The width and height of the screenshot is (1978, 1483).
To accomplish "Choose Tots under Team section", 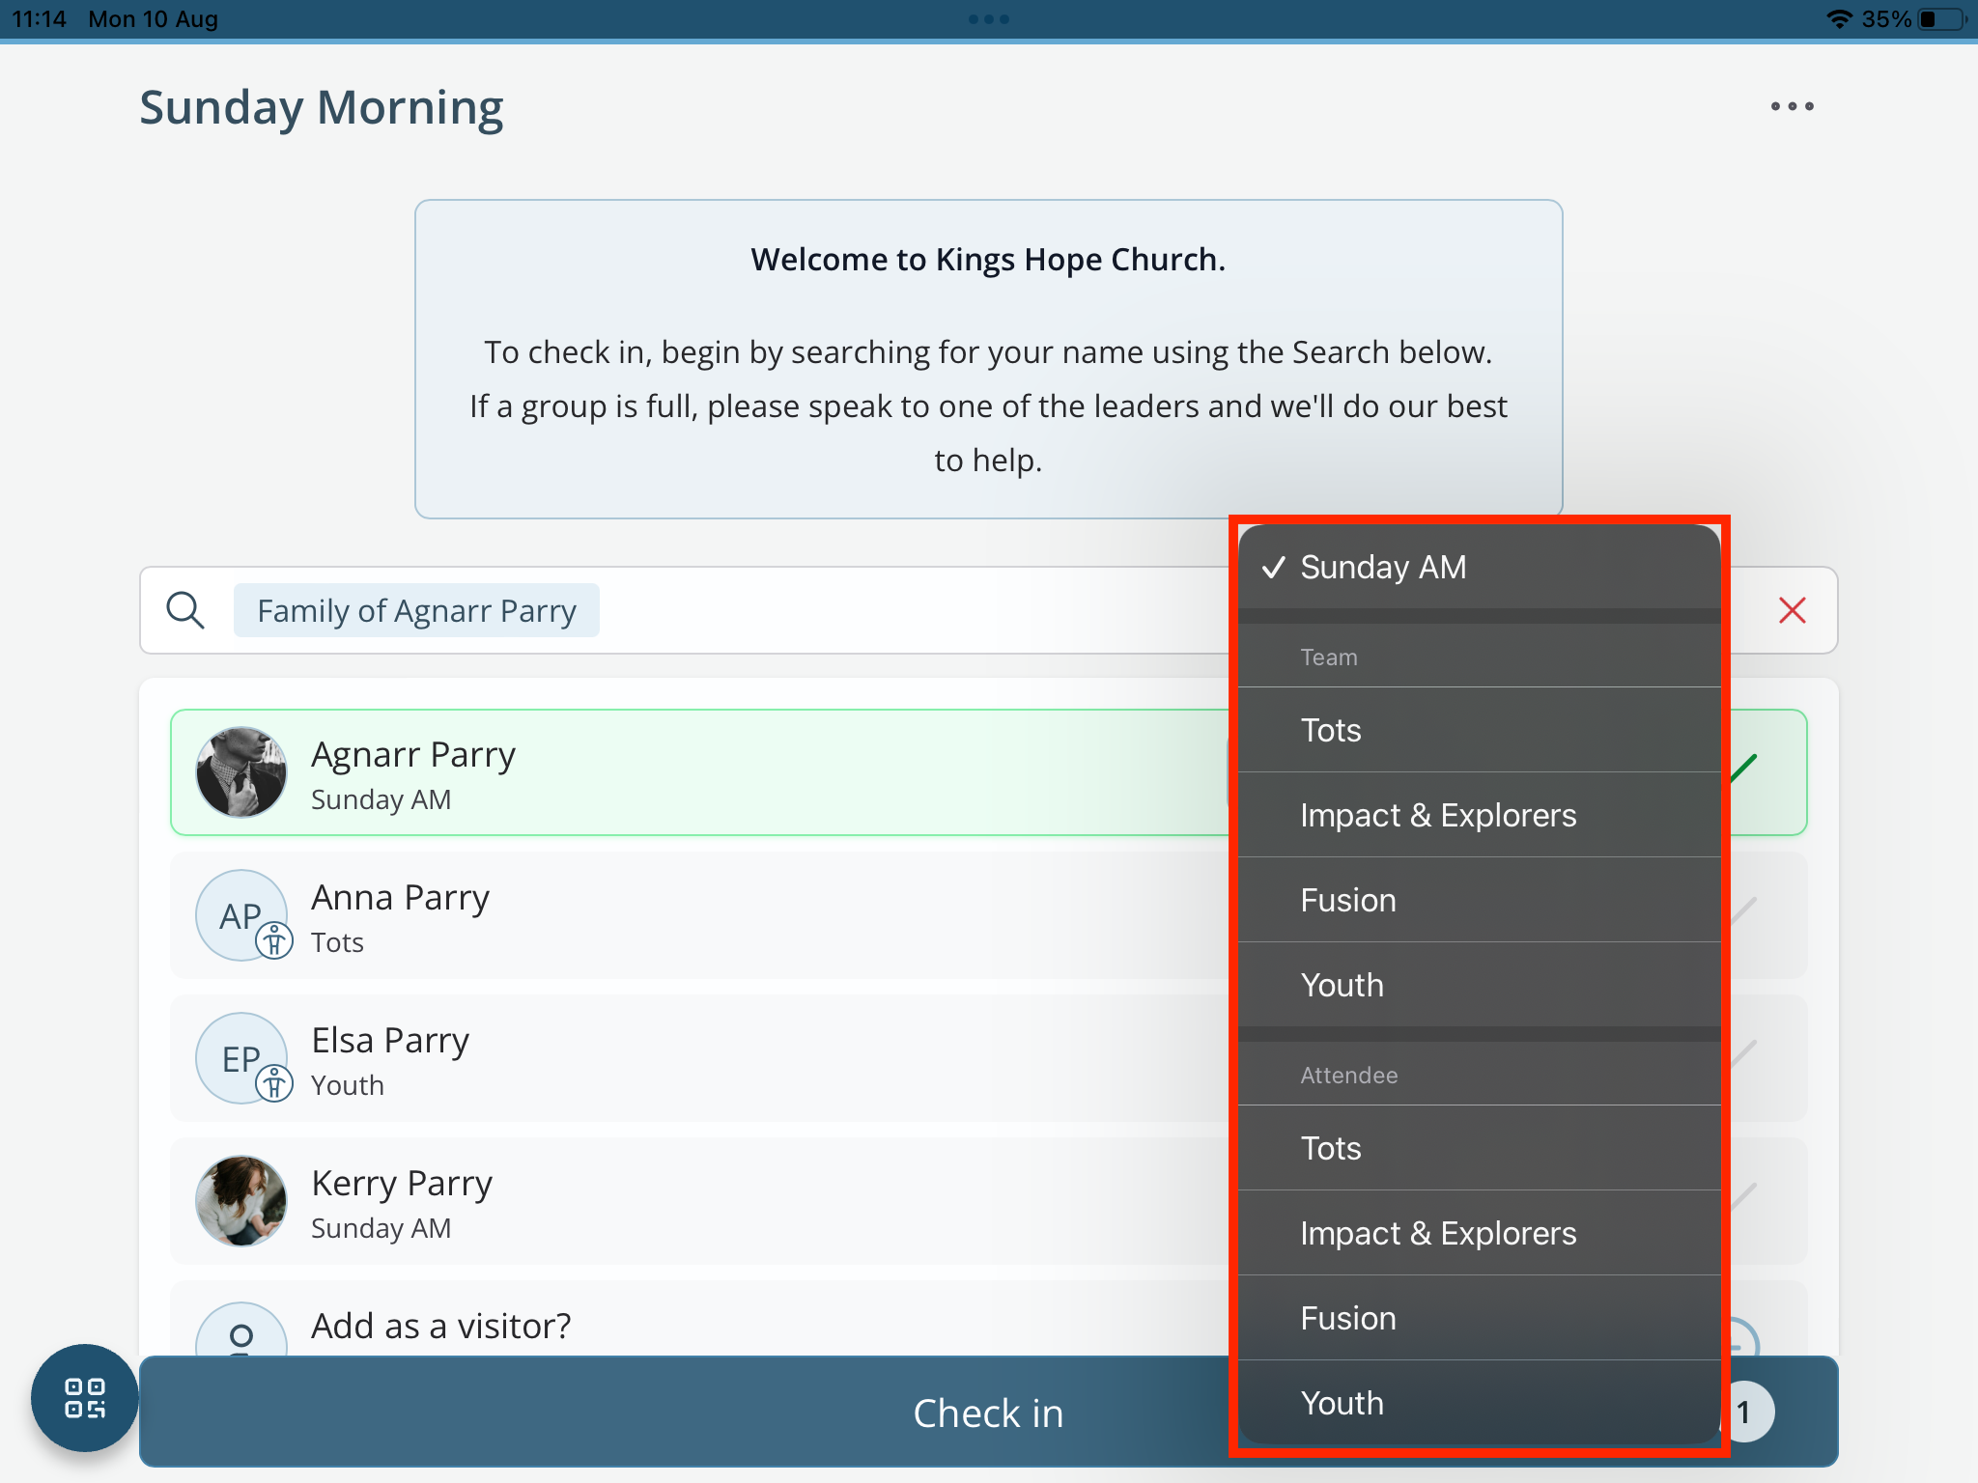I will (1480, 730).
